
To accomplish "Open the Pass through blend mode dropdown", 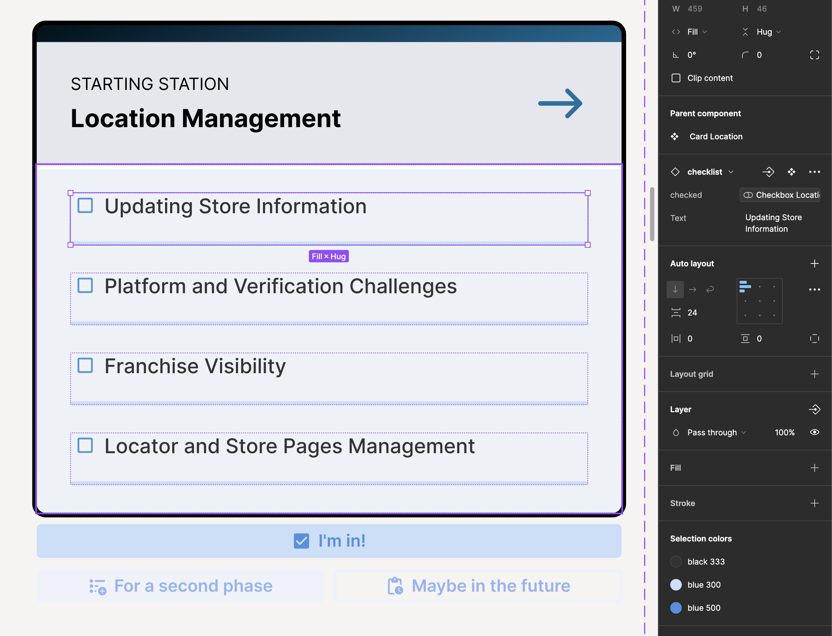I will 716,432.
